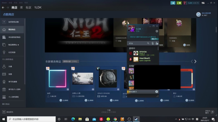Click the friends list scrollbar

coord(158,48)
